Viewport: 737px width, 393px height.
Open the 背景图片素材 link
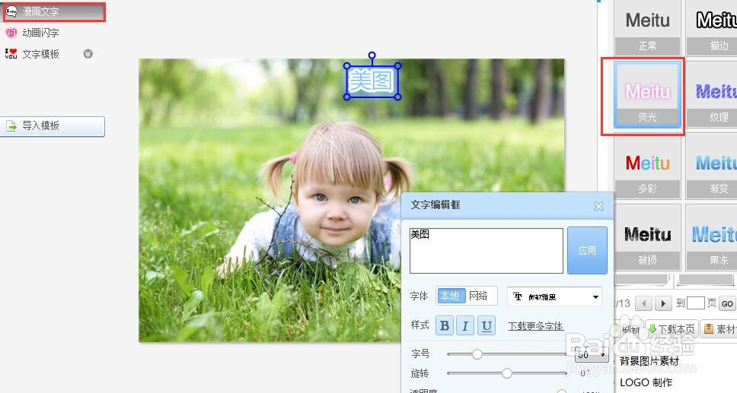coord(649,361)
